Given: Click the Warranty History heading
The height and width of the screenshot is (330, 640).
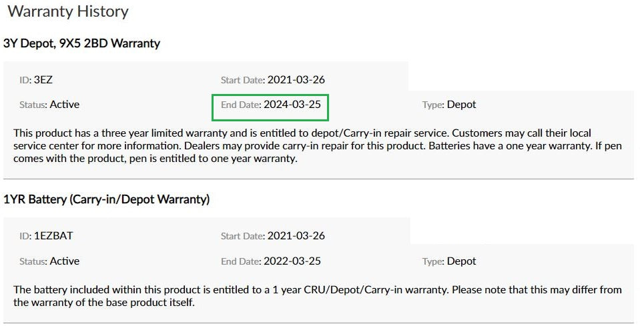Looking at the screenshot, I should (67, 11).
